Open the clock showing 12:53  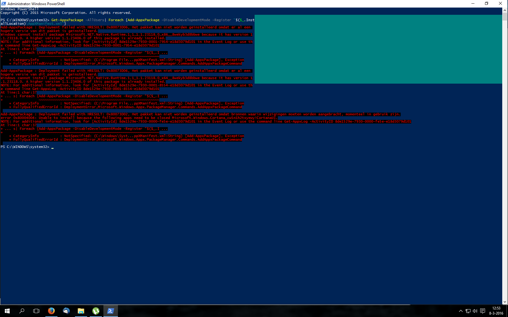point(496,311)
